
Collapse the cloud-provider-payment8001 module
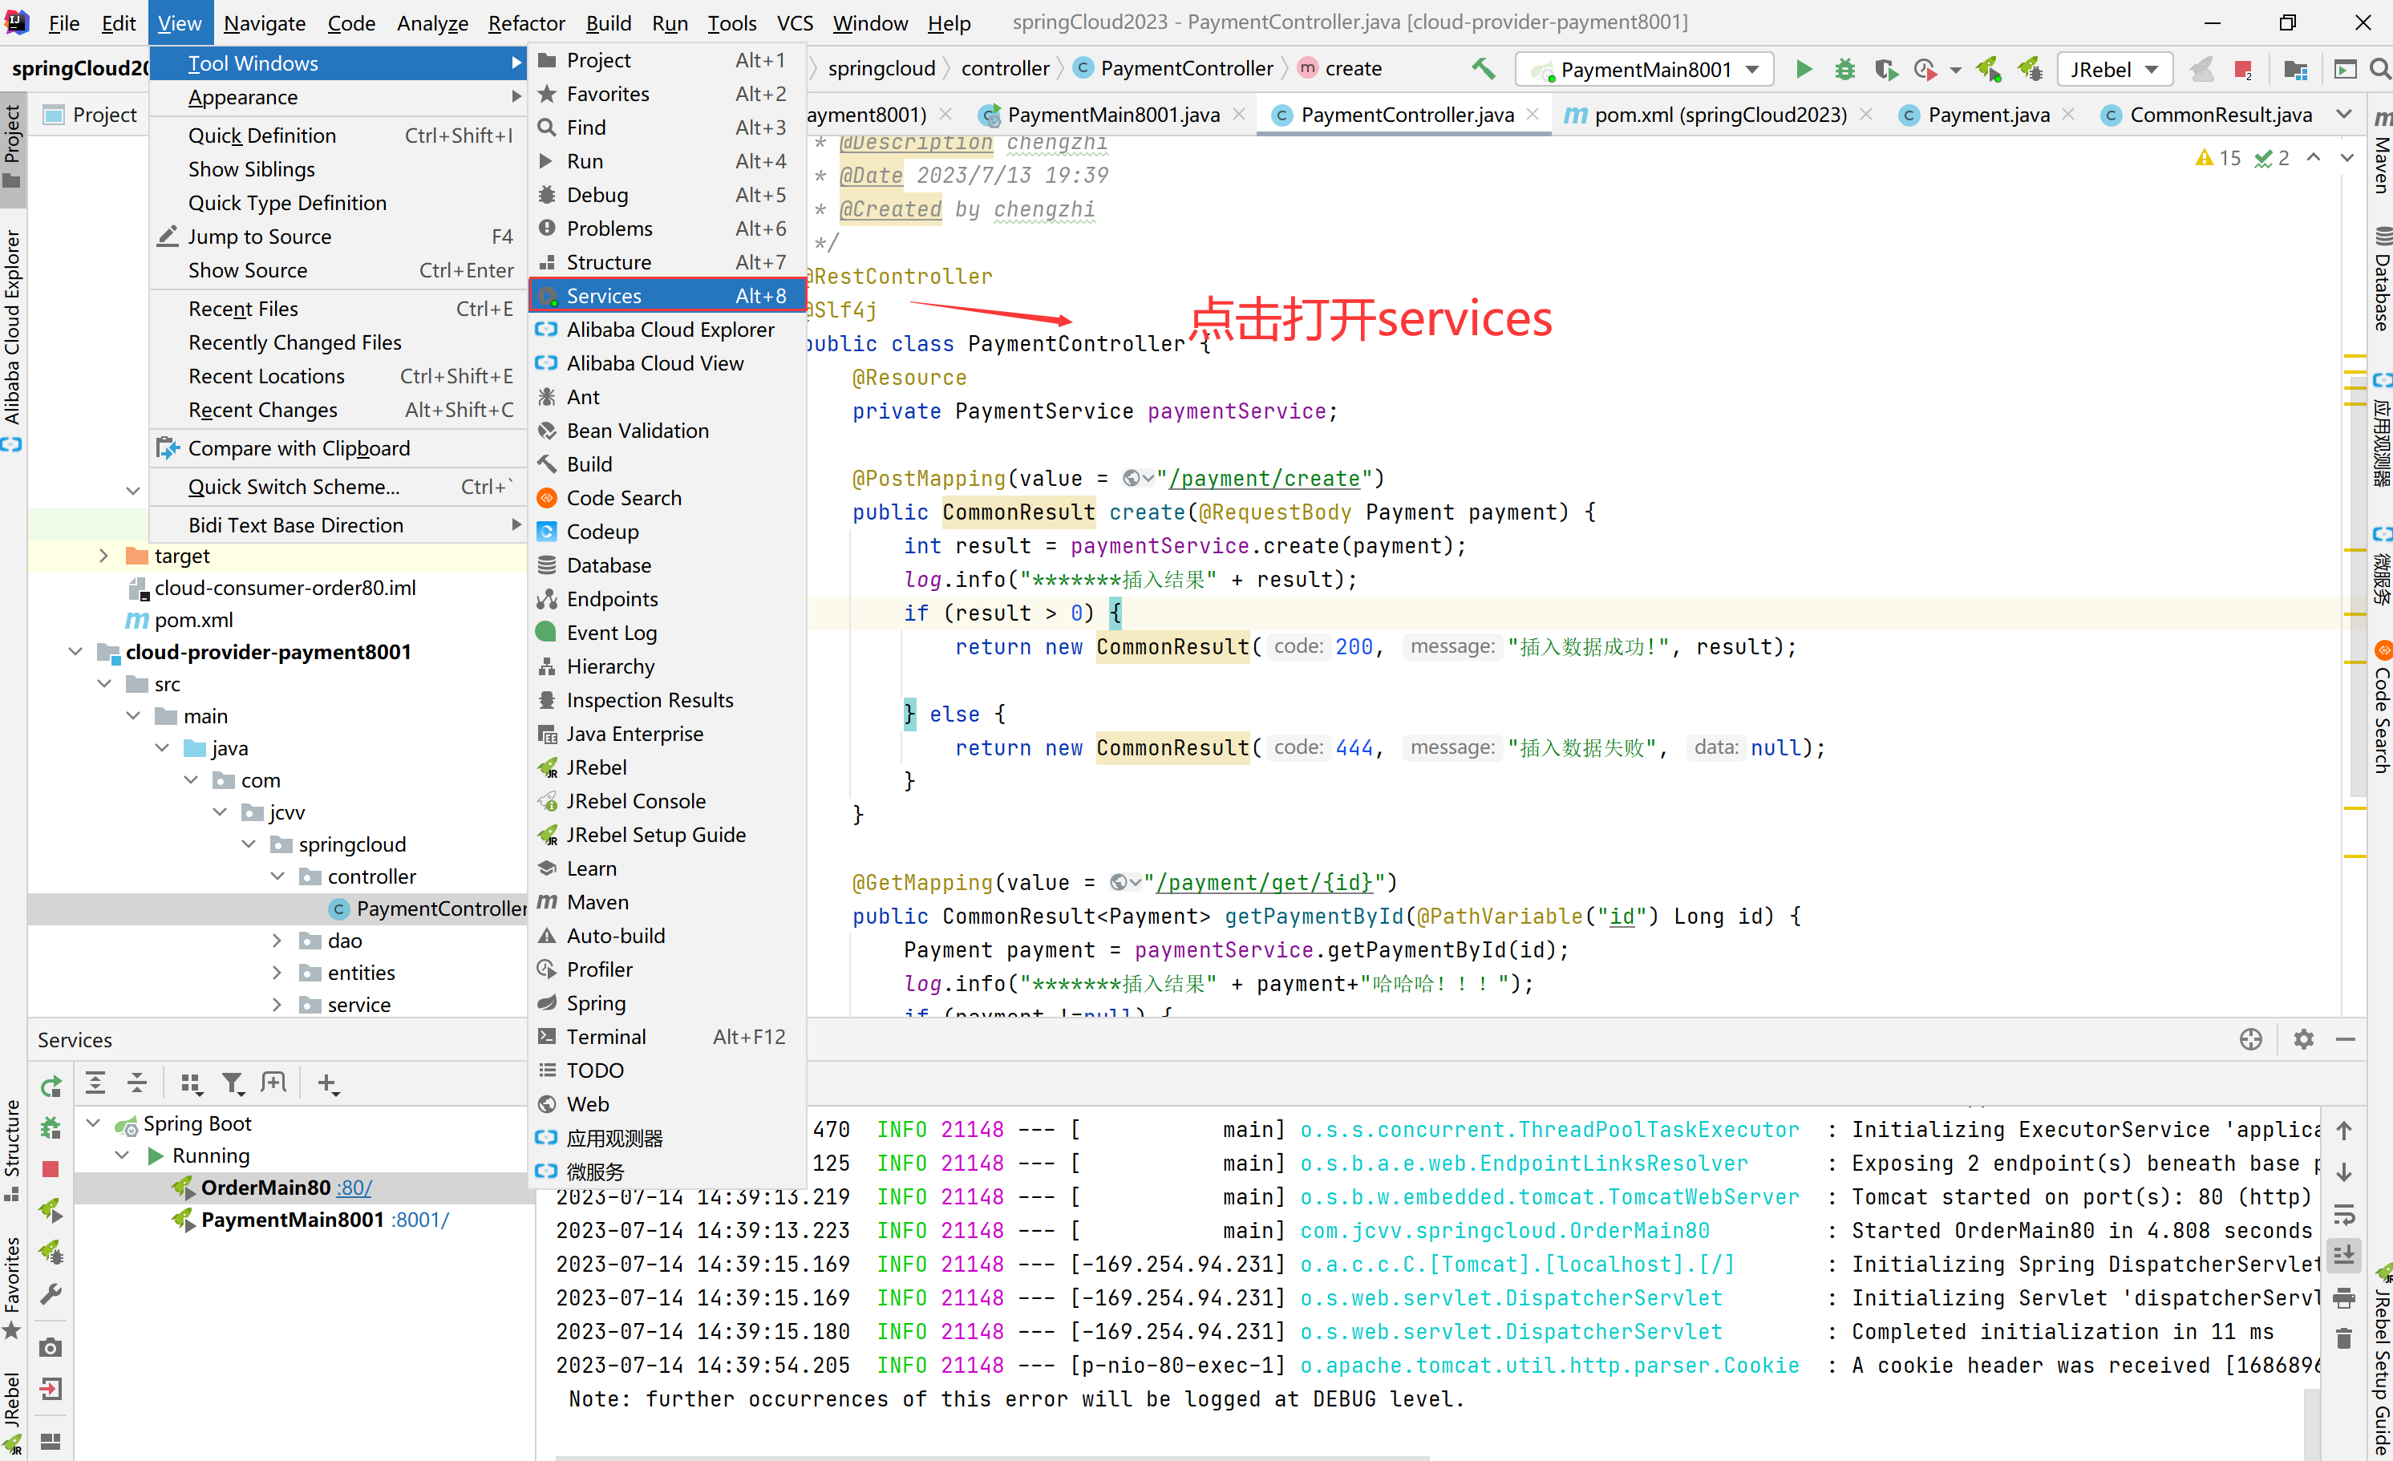75,652
